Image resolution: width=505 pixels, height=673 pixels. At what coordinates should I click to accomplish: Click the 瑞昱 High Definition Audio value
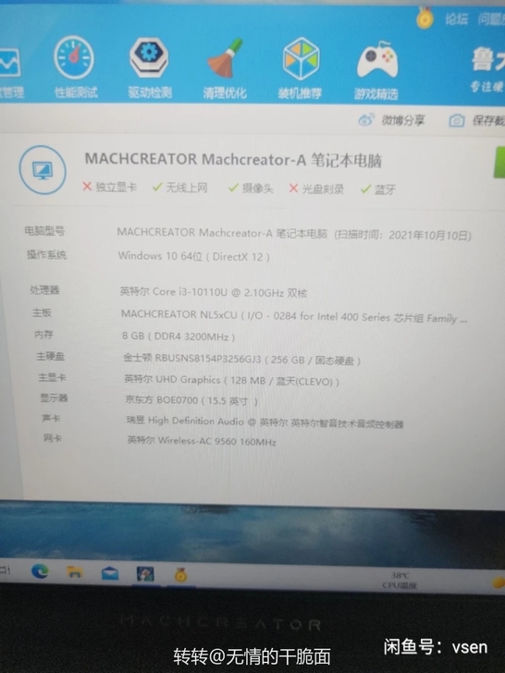coord(265,422)
